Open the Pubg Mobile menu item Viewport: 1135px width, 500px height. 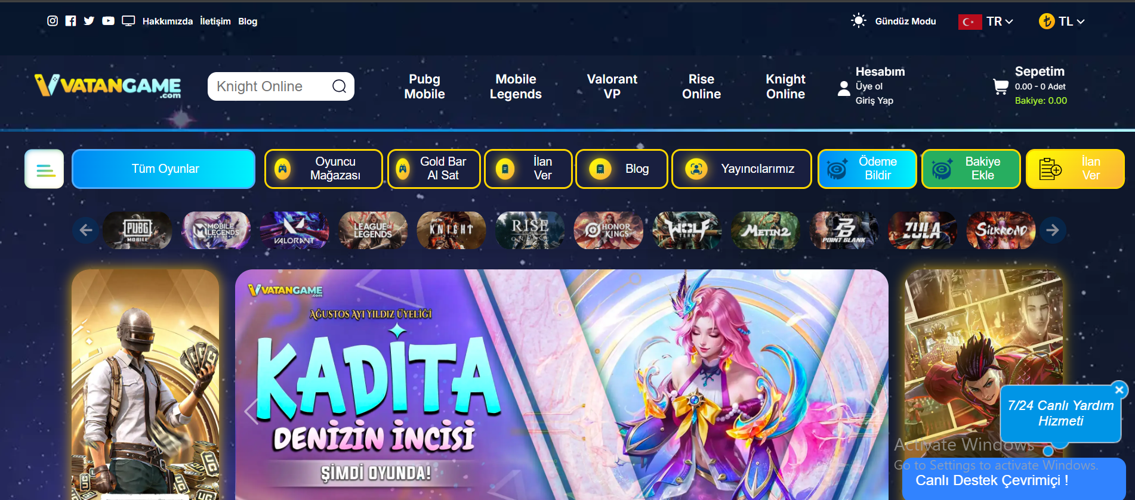tap(424, 86)
